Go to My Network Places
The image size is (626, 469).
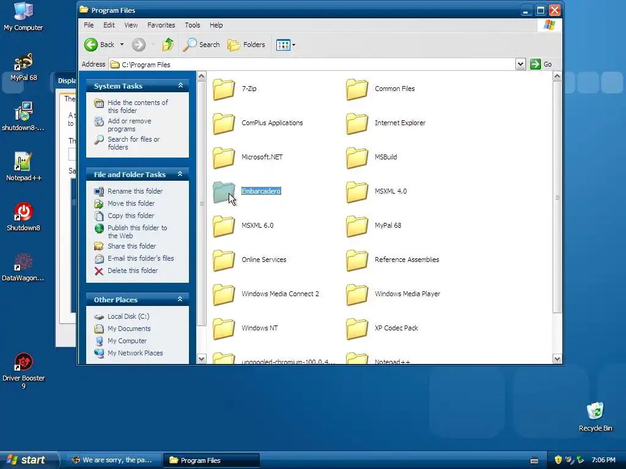tap(135, 354)
